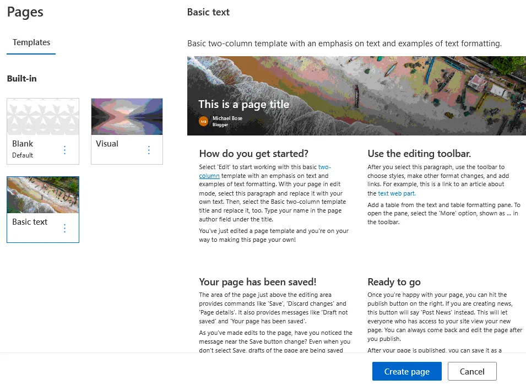Click the 'How do you get started?' heading
526x385 pixels.
[x=254, y=154]
